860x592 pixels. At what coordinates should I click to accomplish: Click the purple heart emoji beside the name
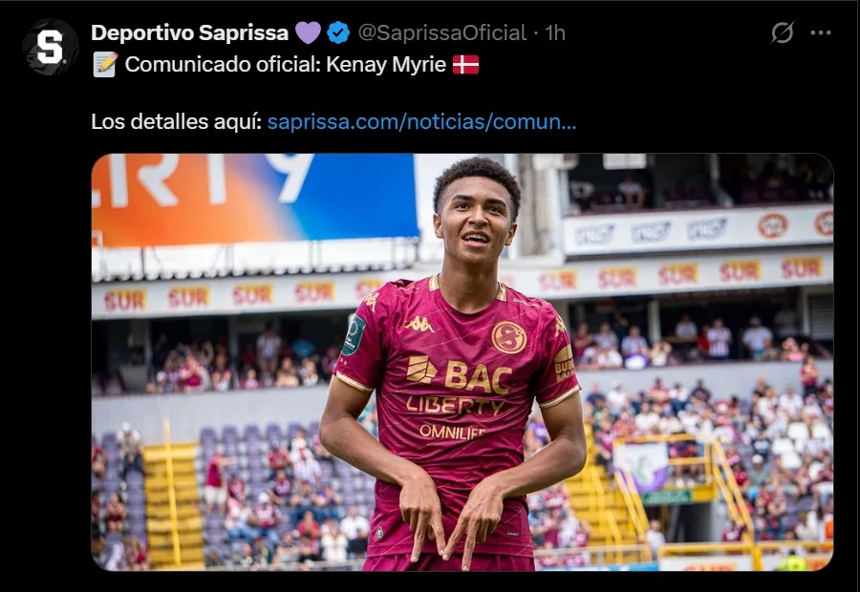307,31
